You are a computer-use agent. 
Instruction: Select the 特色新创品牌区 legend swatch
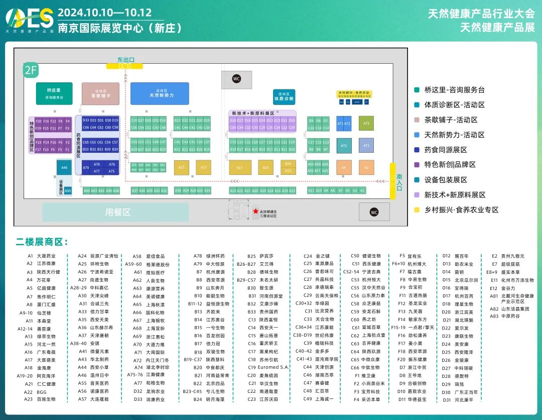pyautogui.click(x=417, y=165)
